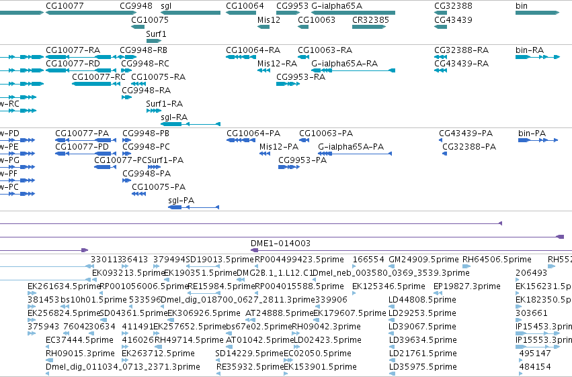Select the EK263712.5prime EST label
Image resolution: width=572 pixels, height=377 pixels.
tap(159, 354)
